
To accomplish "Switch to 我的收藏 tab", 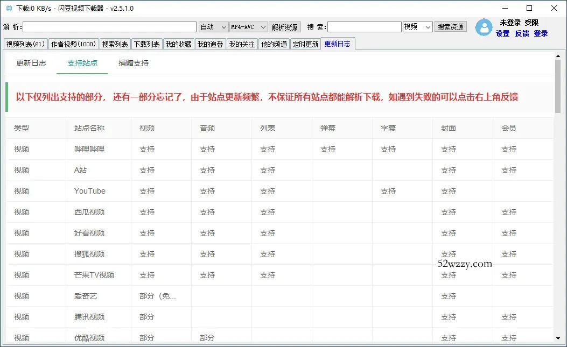I will click(179, 44).
